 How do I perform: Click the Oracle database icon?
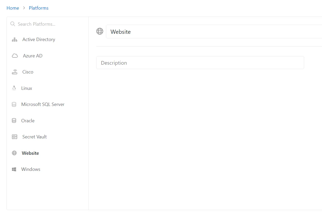tap(14, 121)
